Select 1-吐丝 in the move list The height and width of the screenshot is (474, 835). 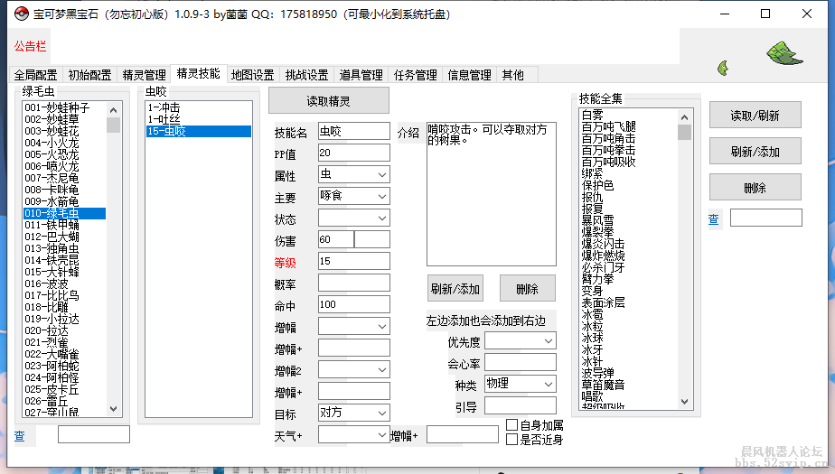click(x=199, y=119)
